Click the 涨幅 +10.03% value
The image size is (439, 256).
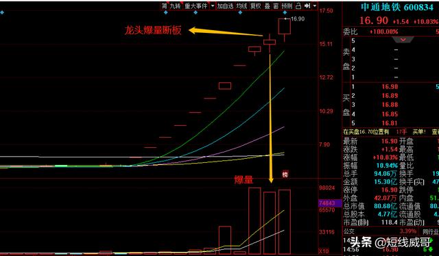tap(385, 157)
